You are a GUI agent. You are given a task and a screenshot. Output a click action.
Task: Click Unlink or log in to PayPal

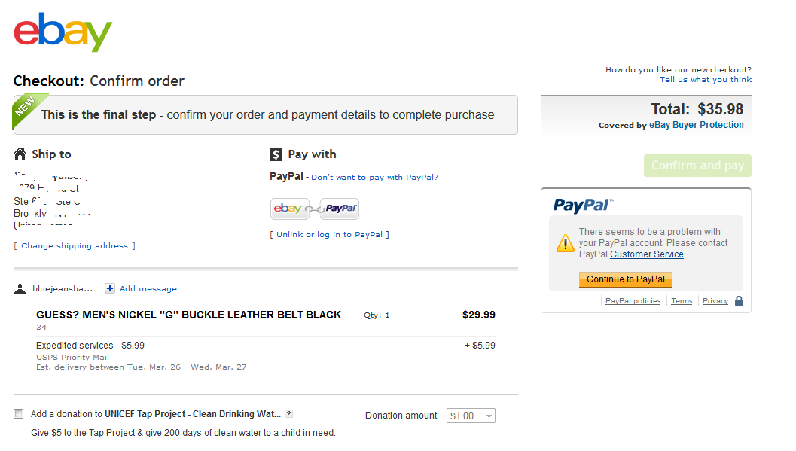click(x=329, y=235)
